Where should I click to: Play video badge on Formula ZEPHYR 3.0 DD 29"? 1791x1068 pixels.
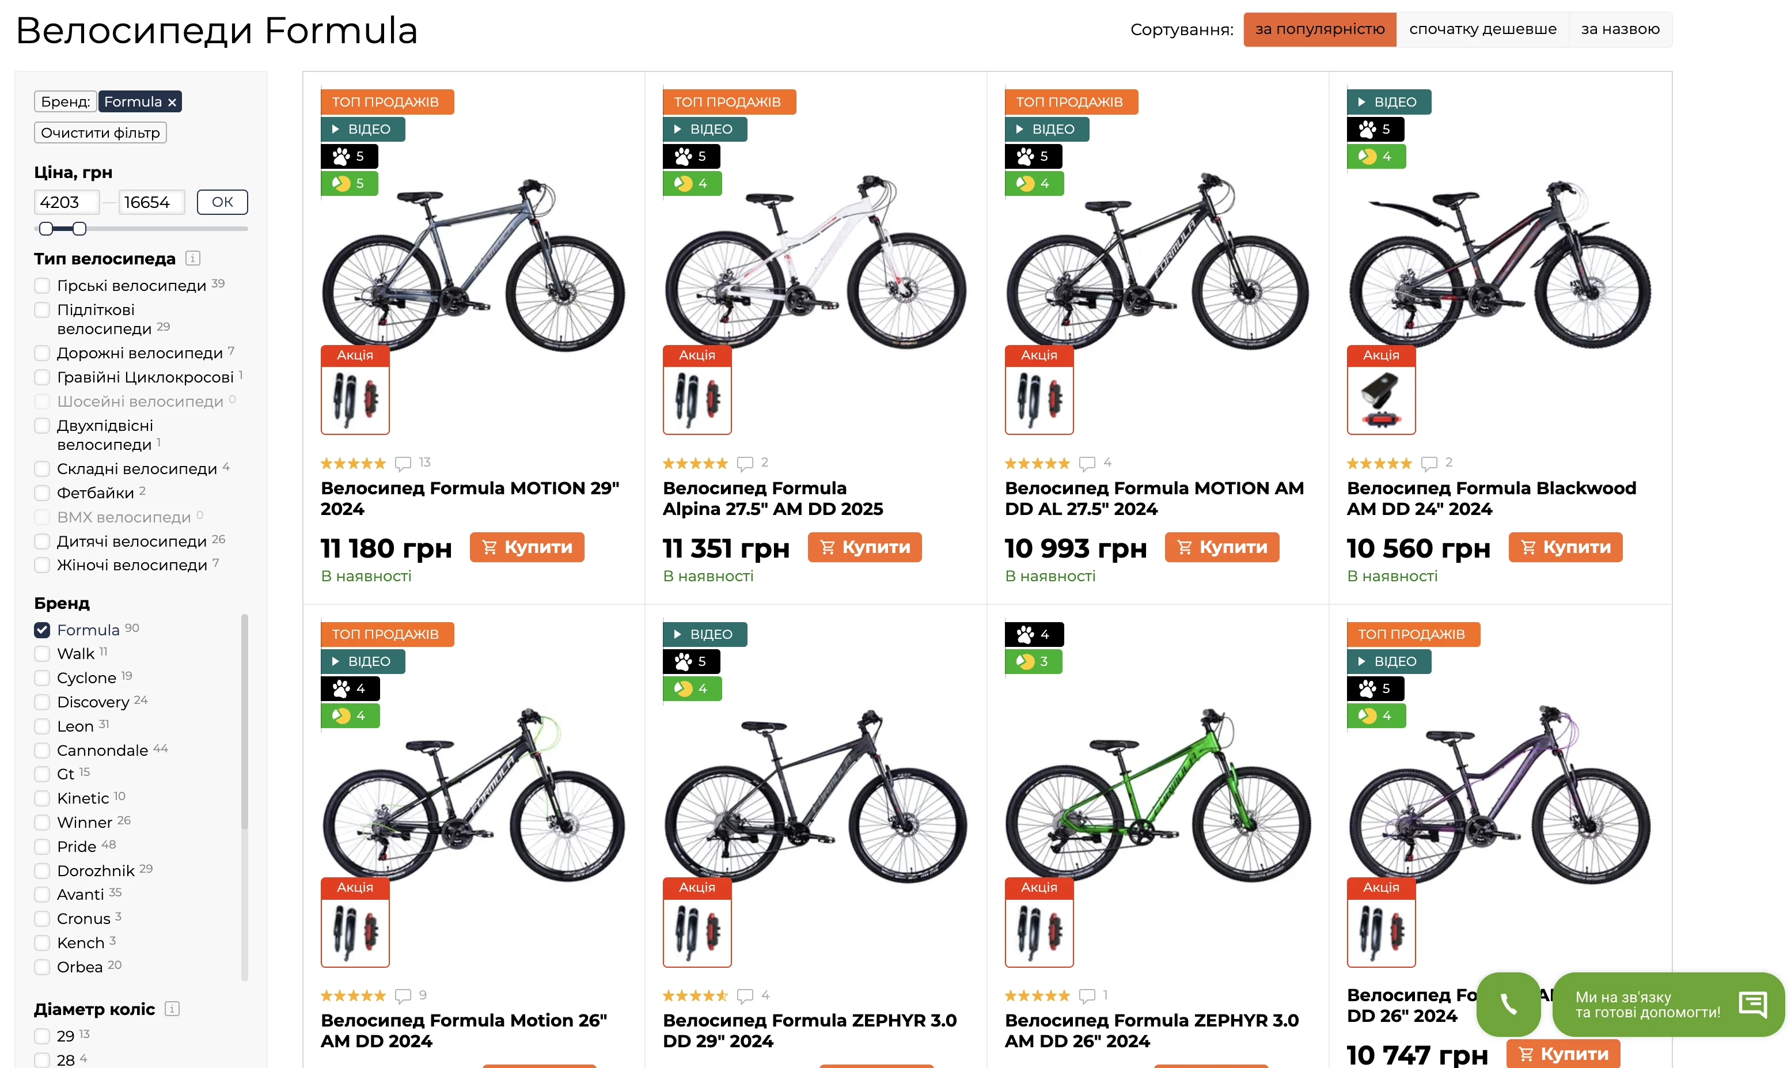click(x=705, y=634)
